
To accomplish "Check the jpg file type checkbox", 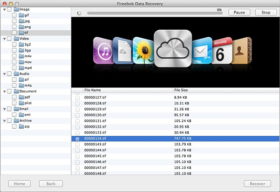I will point(14,21).
